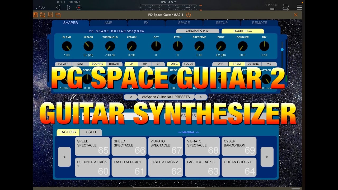Go to the SETUP tab
Screen dimensions: 338x190
point(222,23)
